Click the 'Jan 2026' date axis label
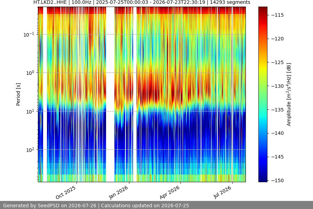This screenshot has height=209, width=313. coord(118,192)
